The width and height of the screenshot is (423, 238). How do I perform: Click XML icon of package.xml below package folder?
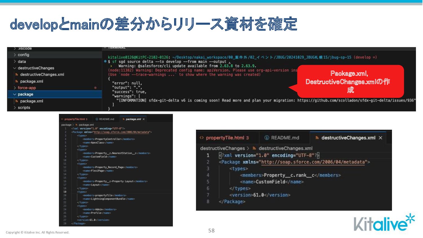click(17, 101)
